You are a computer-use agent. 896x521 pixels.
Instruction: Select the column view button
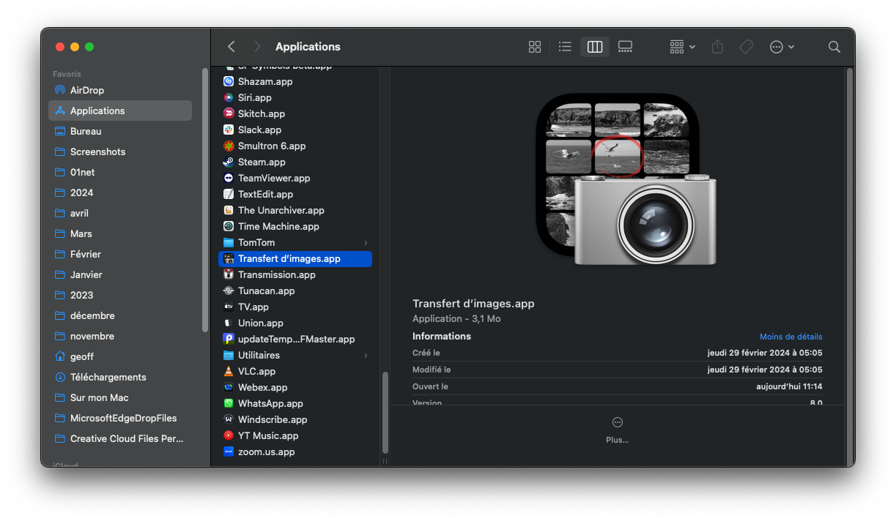pyautogui.click(x=595, y=47)
